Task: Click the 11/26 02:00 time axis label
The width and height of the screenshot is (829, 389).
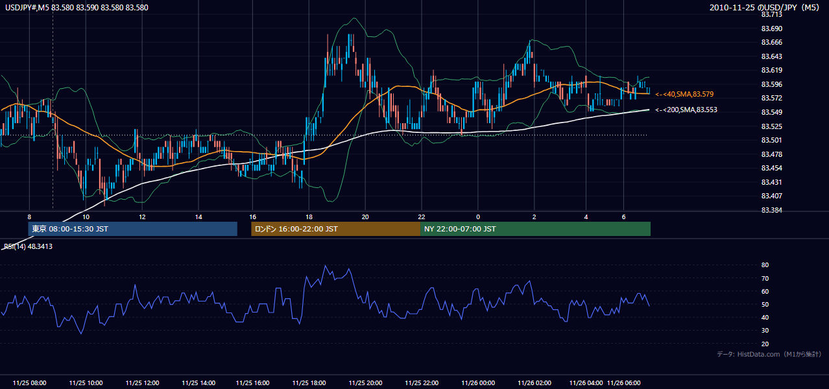Action: [x=534, y=383]
